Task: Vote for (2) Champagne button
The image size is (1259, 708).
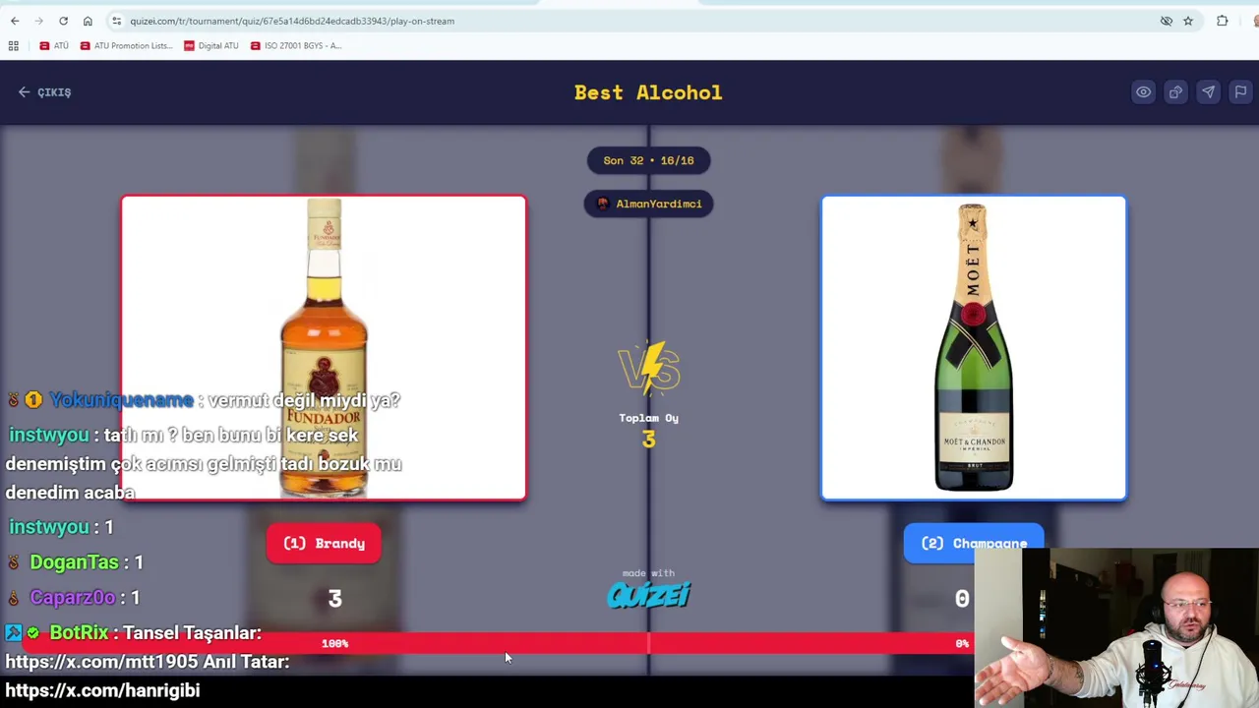Action: tap(974, 543)
